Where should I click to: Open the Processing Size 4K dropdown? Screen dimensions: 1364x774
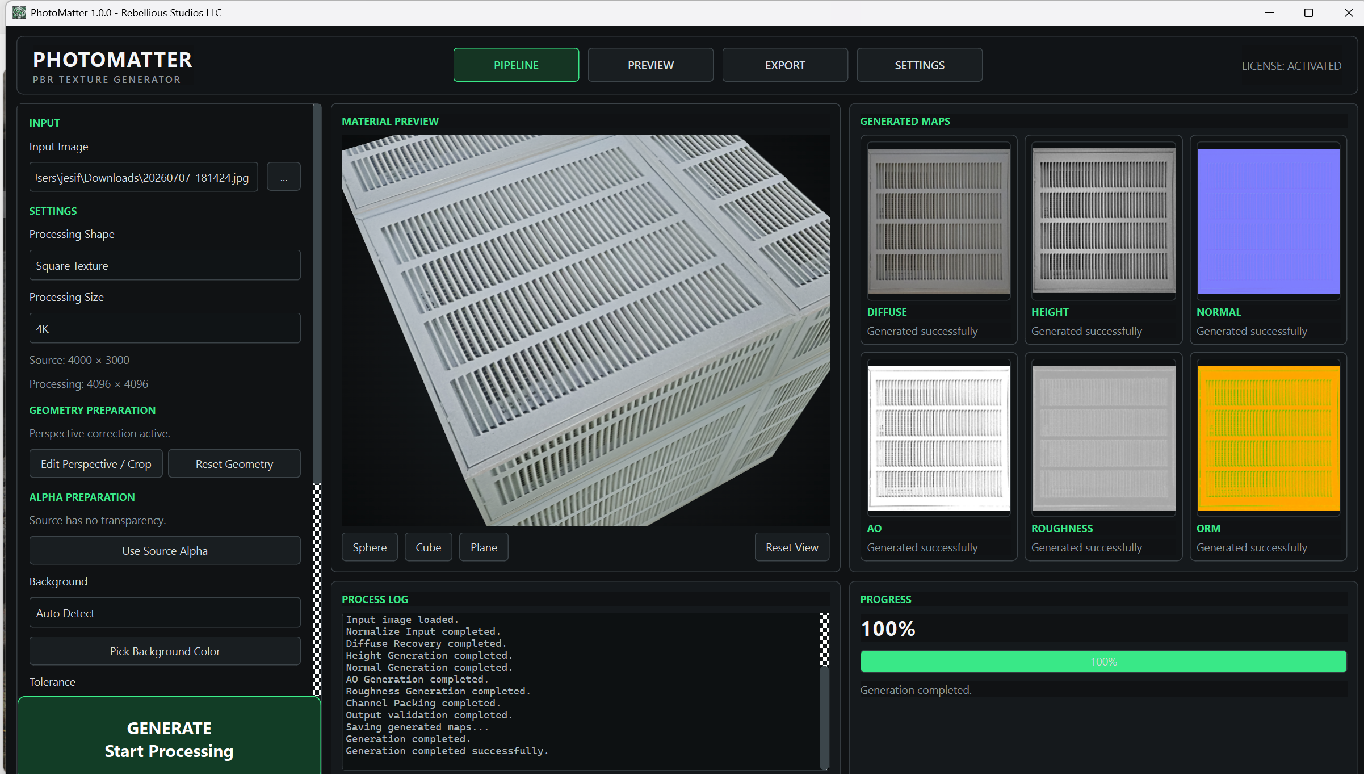[165, 328]
